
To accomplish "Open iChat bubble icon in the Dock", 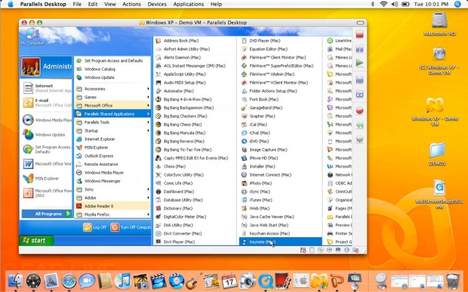I will point(87,281).
